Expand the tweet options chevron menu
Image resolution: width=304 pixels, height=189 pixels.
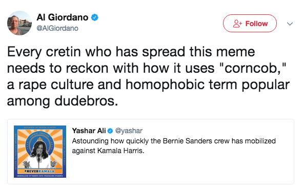click(x=290, y=24)
